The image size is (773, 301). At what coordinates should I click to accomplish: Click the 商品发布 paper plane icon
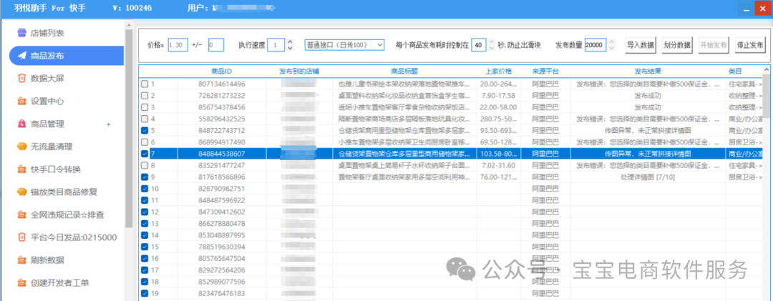click(21, 56)
